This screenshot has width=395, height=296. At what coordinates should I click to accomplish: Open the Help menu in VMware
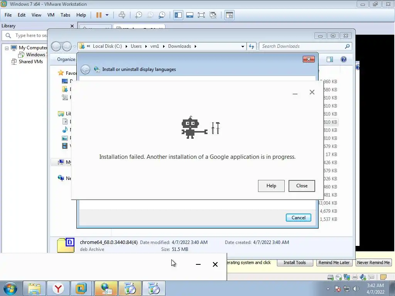tap(81, 15)
